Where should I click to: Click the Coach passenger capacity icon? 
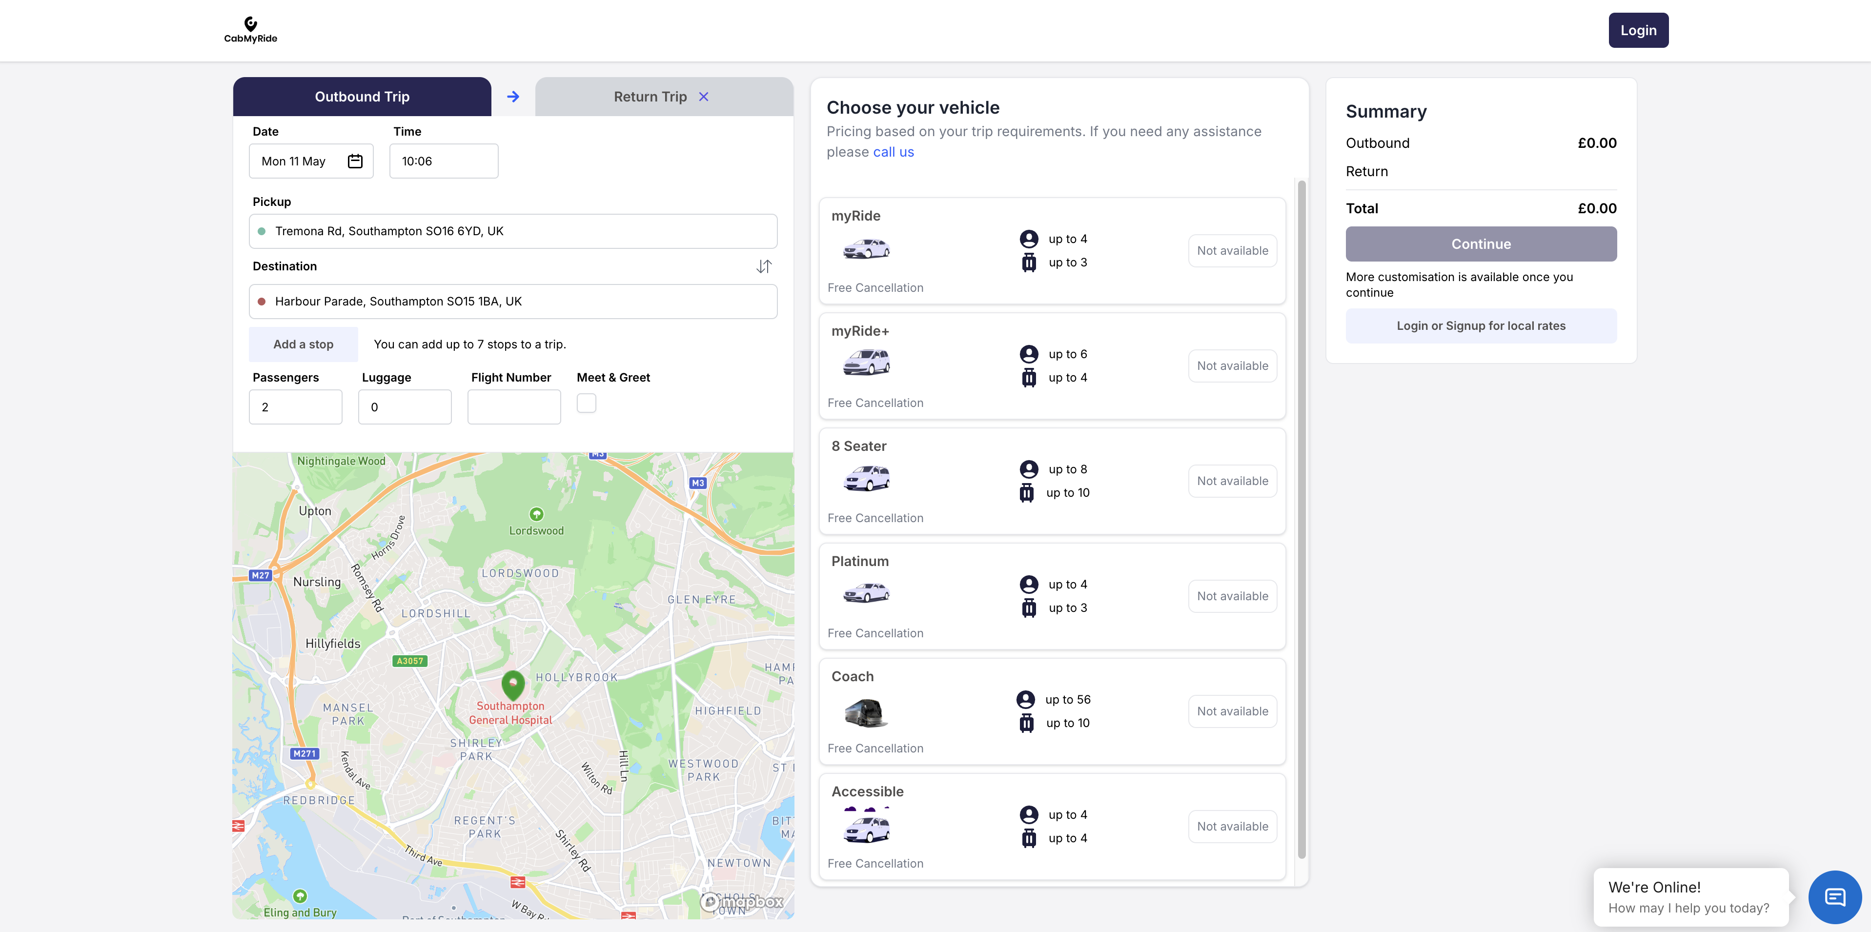(x=1026, y=700)
